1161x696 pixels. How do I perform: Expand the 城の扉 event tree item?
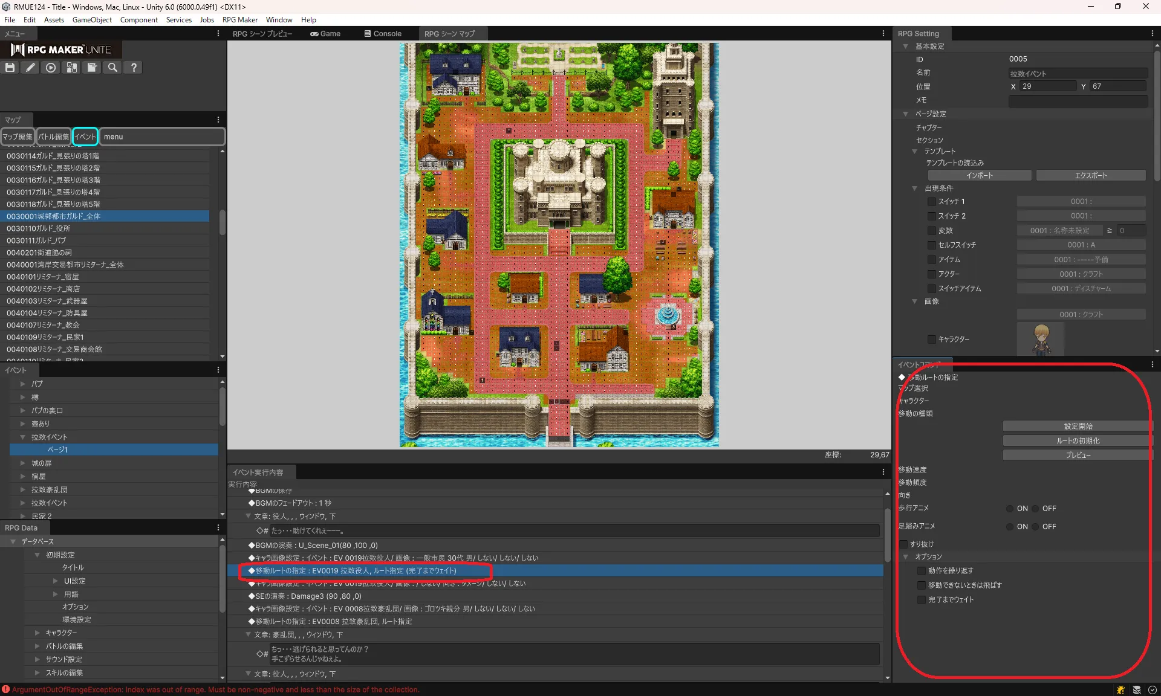point(23,463)
